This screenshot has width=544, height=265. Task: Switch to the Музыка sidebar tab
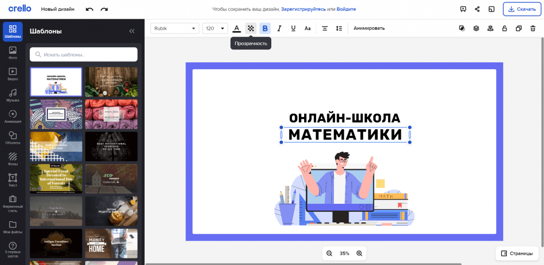13,95
